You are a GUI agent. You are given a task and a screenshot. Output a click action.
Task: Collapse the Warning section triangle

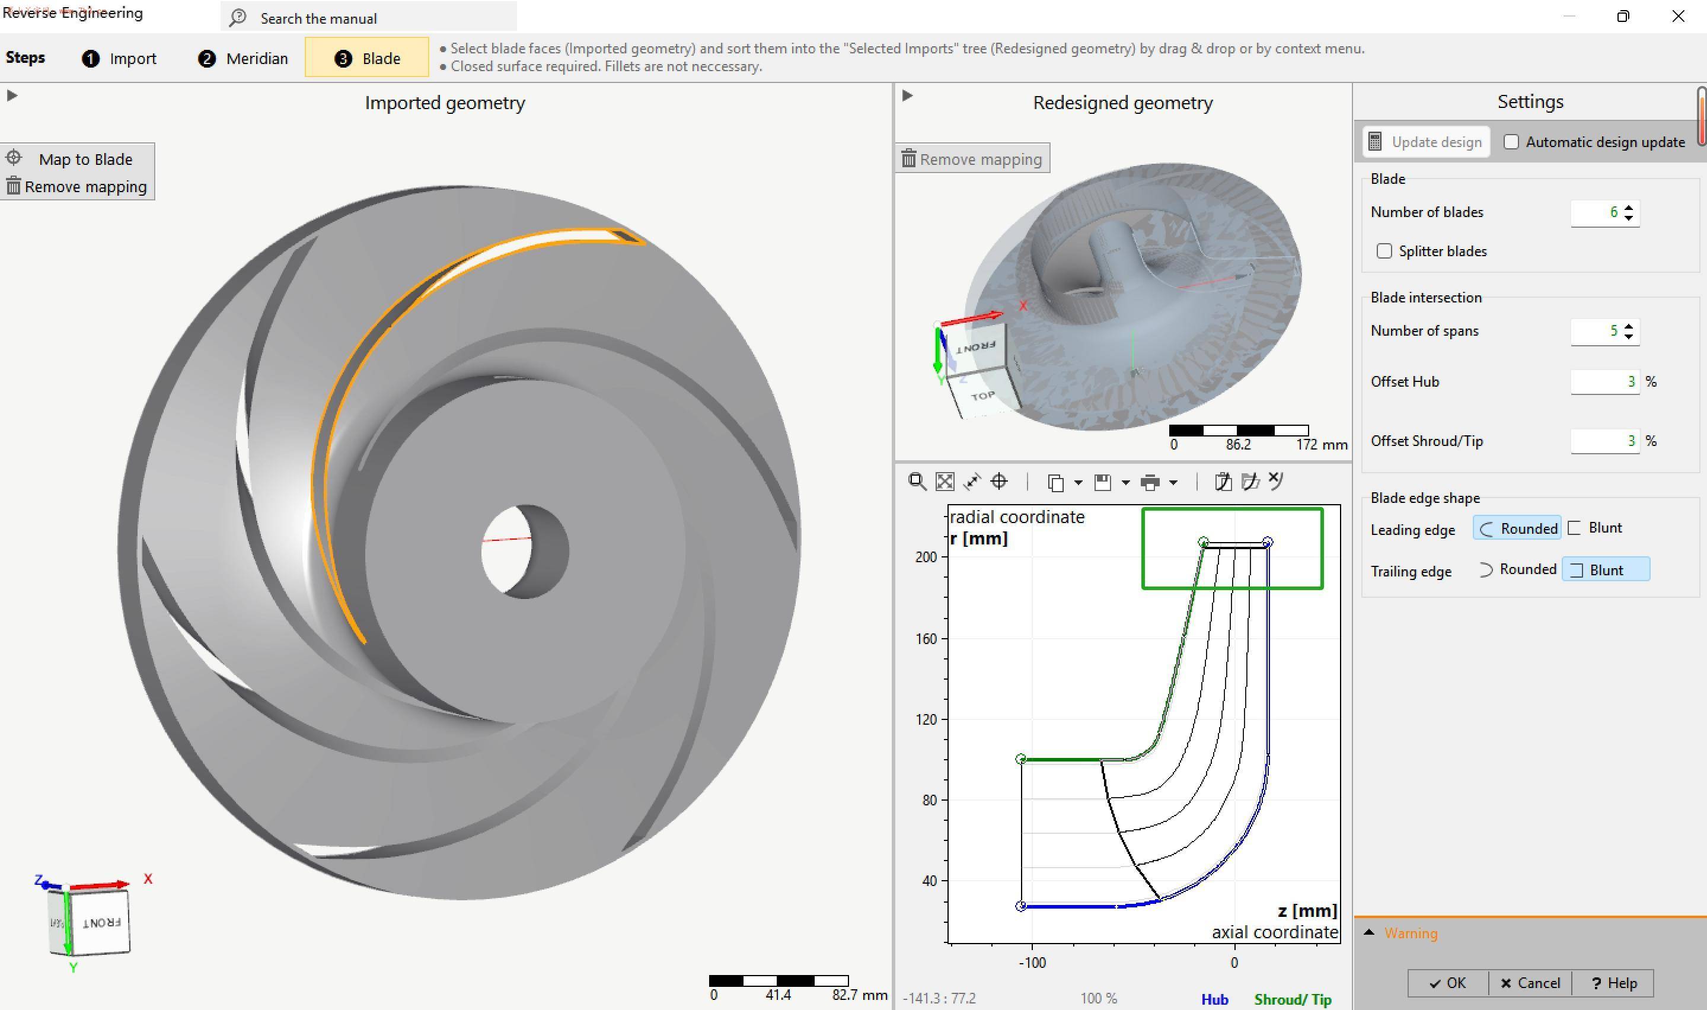[x=1369, y=932]
